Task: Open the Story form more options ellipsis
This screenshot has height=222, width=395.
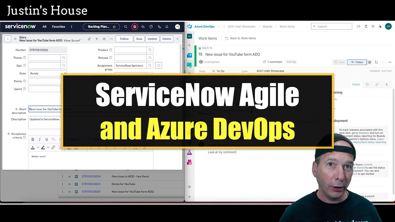Action: 111,39
